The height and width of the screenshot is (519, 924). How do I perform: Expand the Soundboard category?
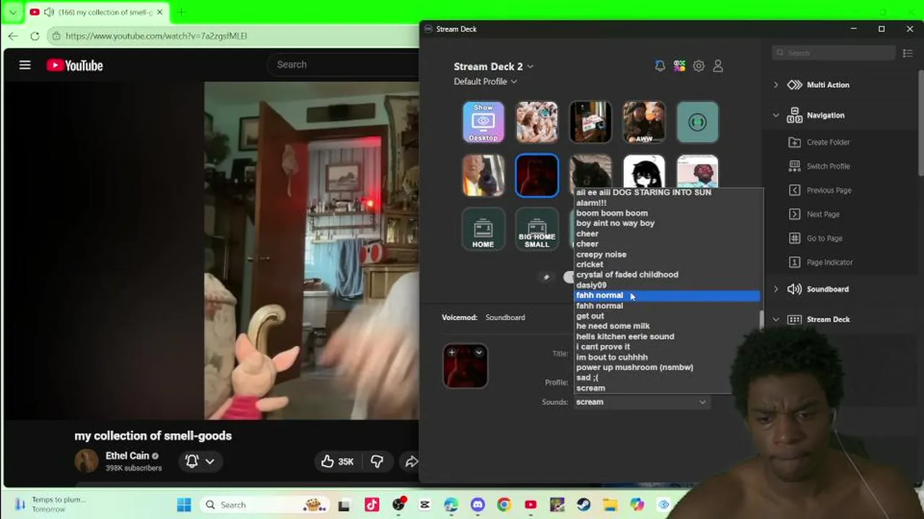(776, 289)
